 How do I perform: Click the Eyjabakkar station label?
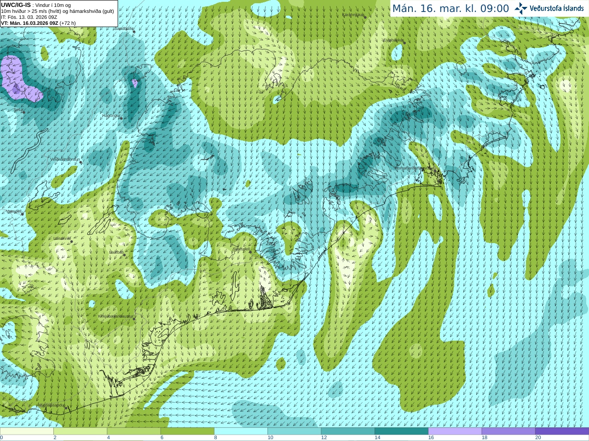click(393, 40)
